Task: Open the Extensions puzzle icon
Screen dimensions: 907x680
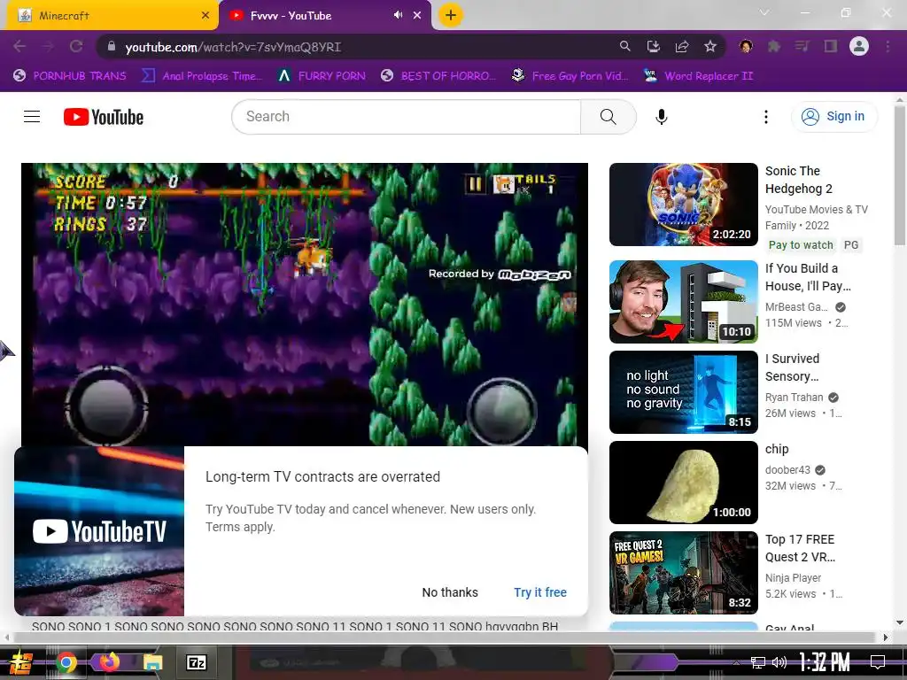Action: [x=774, y=46]
